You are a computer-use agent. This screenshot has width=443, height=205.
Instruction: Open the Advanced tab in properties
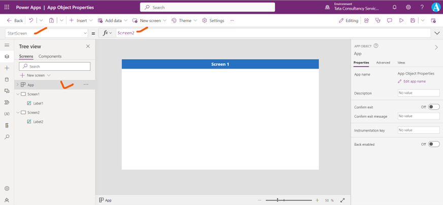(383, 63)
